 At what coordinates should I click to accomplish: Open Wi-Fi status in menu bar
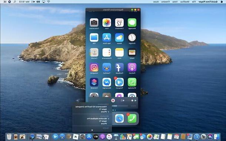[49, 2]
